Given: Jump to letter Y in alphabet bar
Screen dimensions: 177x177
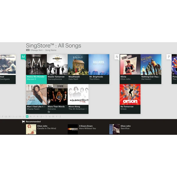Looking at the screenshot, I should (x=57, y=117).
